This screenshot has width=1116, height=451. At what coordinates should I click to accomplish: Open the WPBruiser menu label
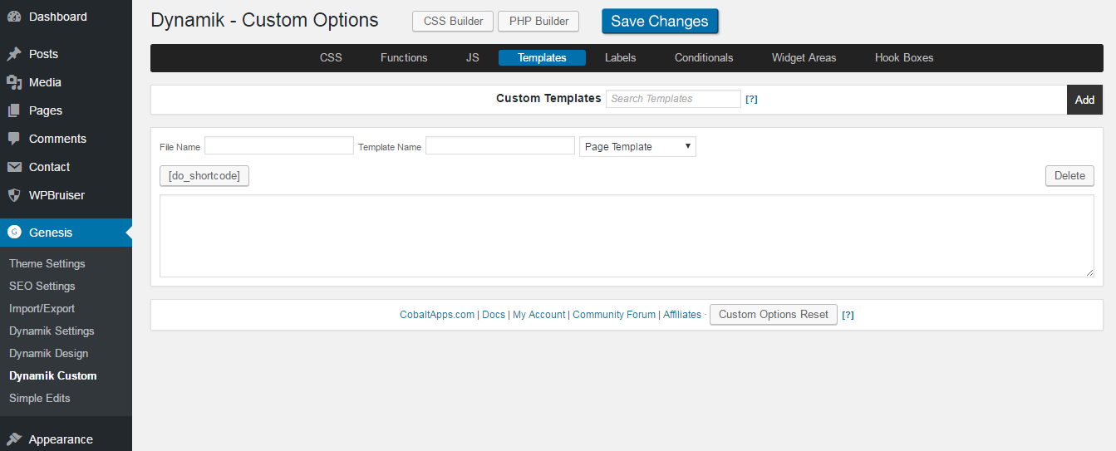click(57, 195)
